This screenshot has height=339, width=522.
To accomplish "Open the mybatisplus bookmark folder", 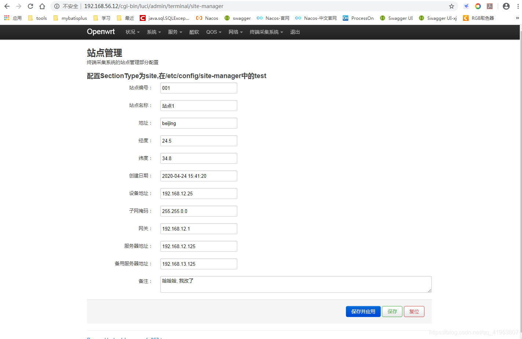I will (70, 18).
